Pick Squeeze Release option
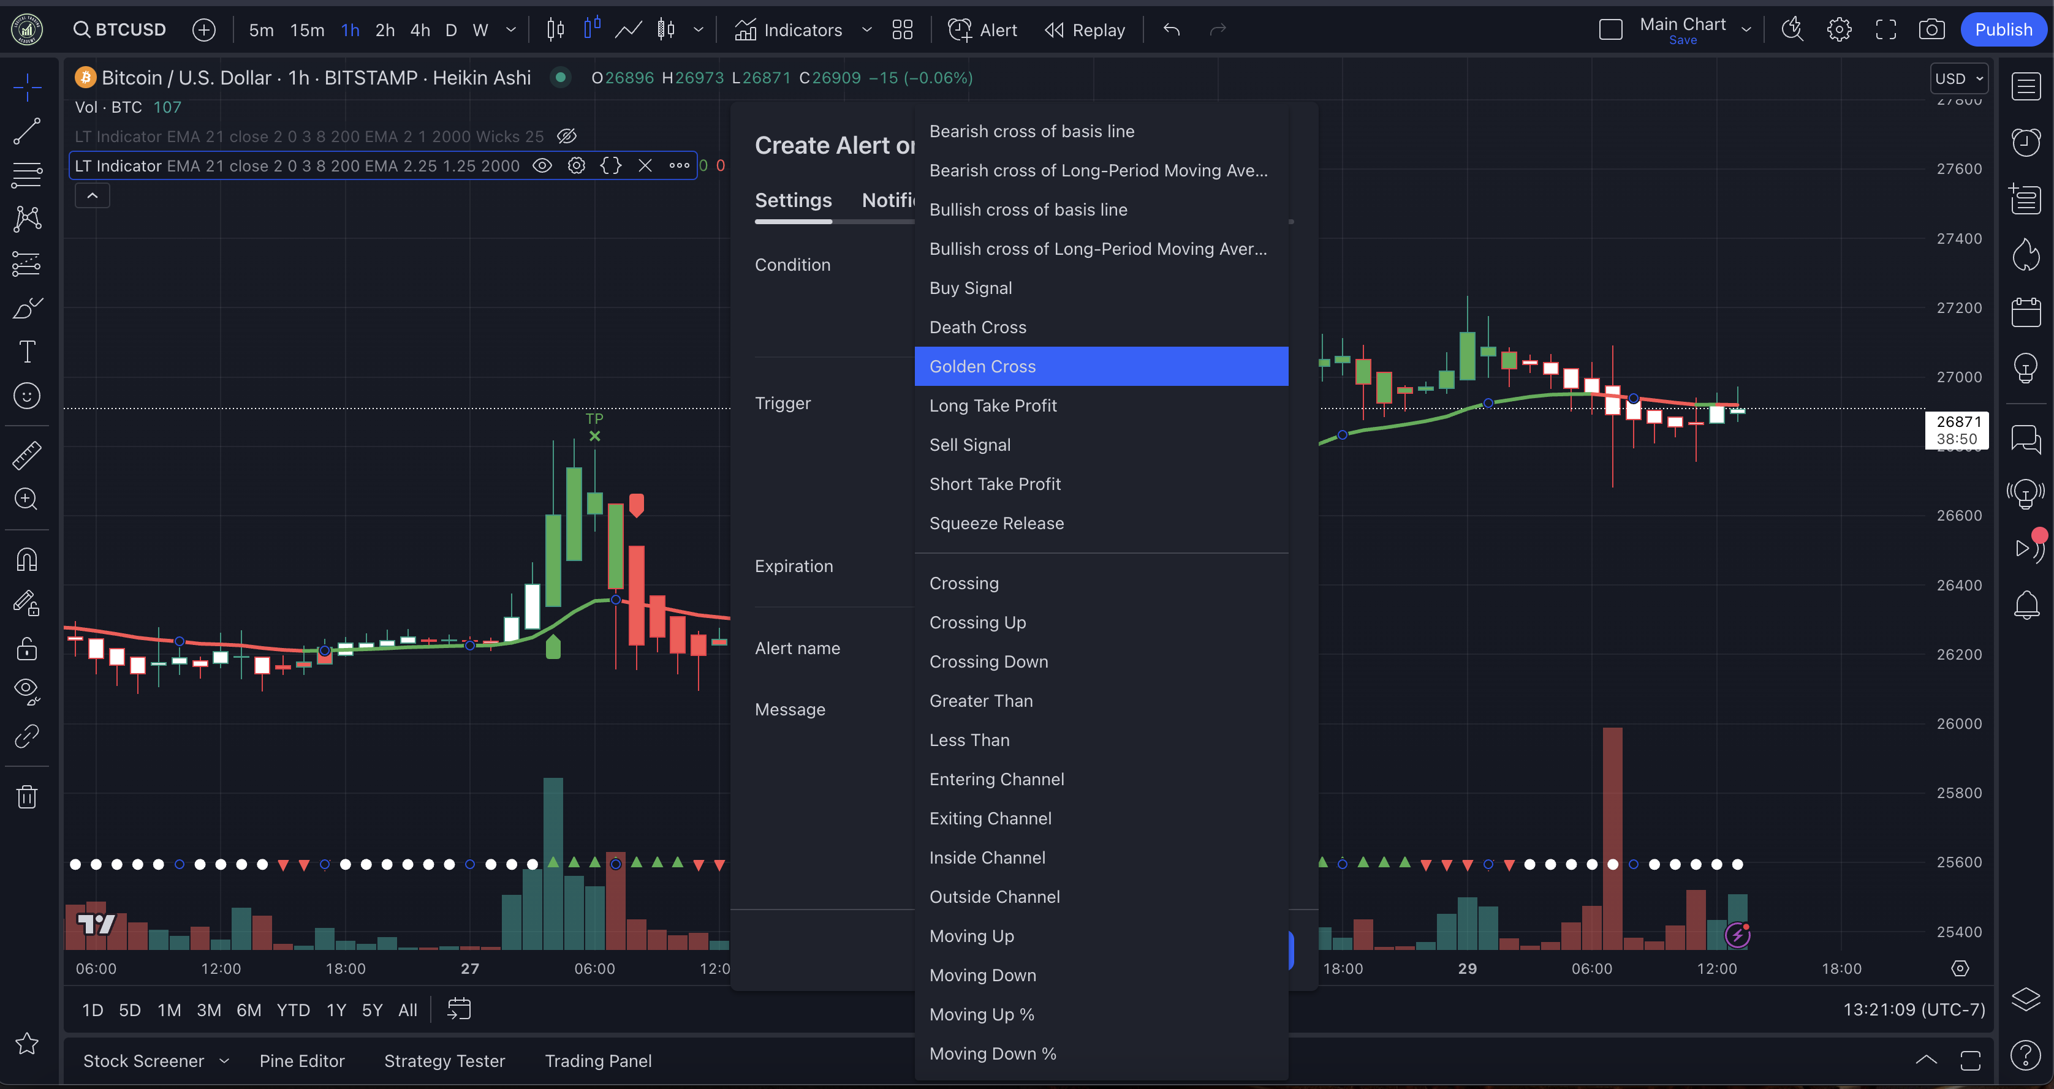 pyautogui.click(x=1101, y=523)
